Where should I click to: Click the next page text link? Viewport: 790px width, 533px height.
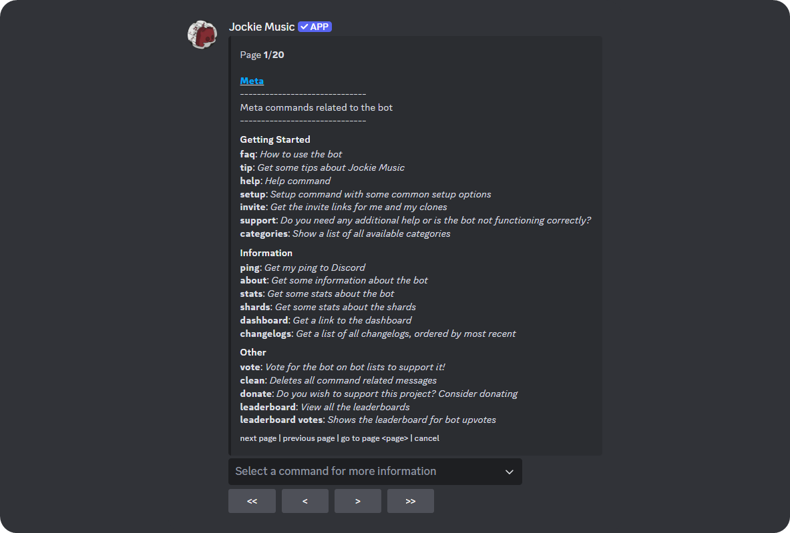[258, 438]
